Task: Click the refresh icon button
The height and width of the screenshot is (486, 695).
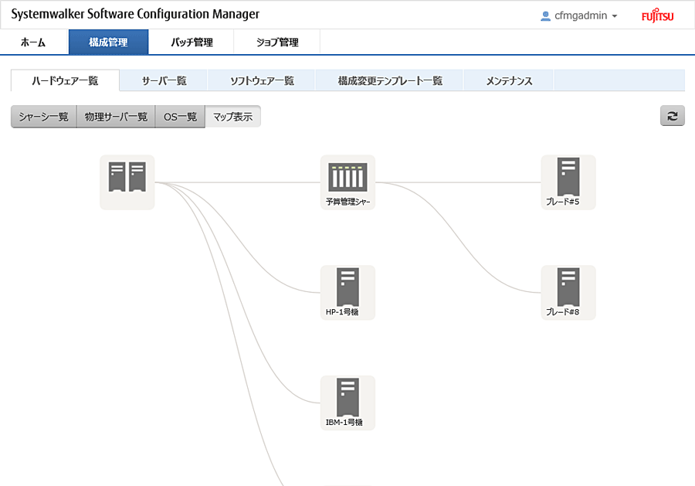Action: 673,116
